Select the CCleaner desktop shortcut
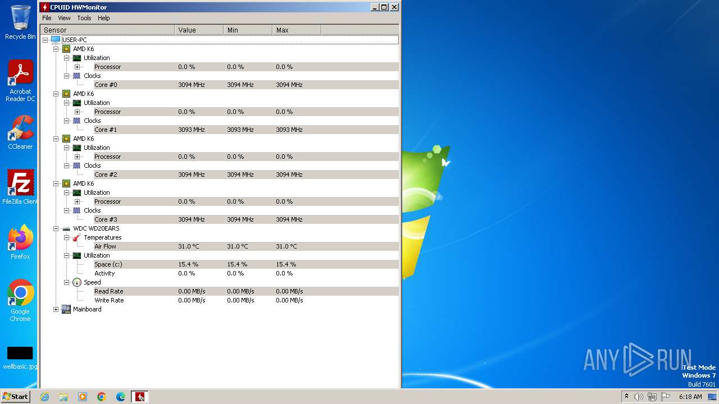This screenshot has height=404, width=719. (x=20, y=132)
